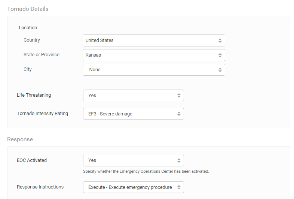Click the EOC Activated help text
The image size is (294, 199).
click(146, 172)
